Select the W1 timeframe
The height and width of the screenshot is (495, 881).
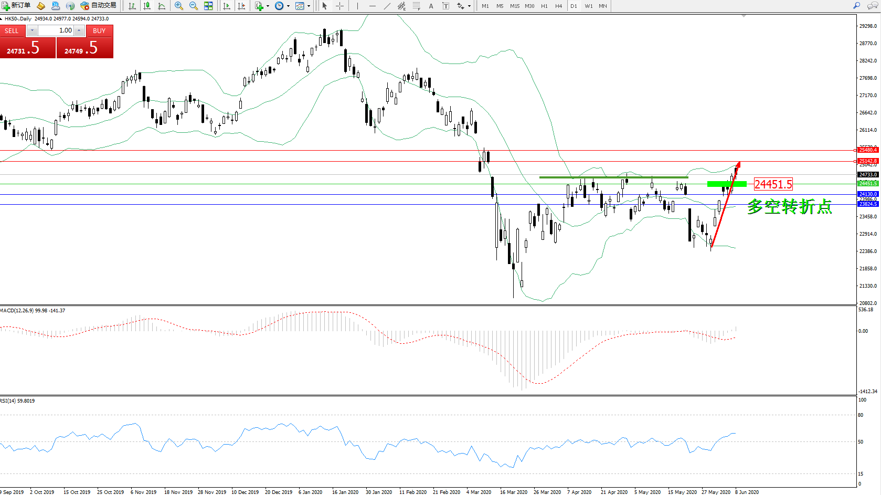[x=589, y=6]
